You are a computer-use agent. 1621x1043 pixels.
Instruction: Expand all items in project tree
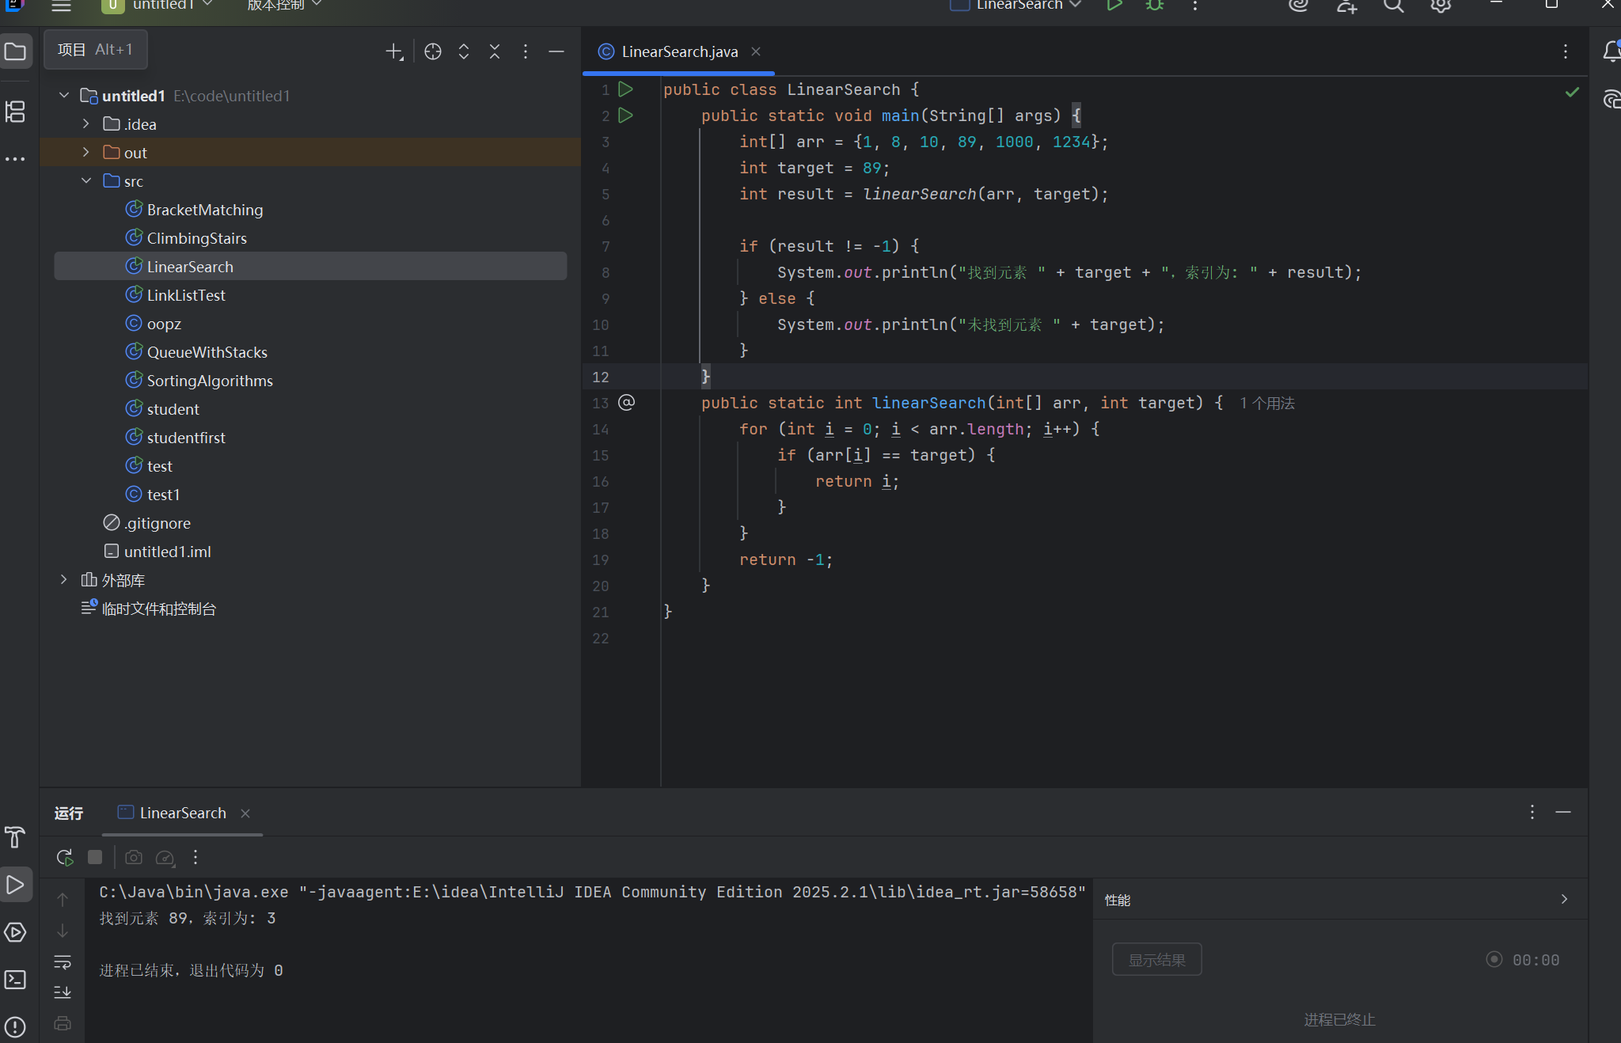464,51
